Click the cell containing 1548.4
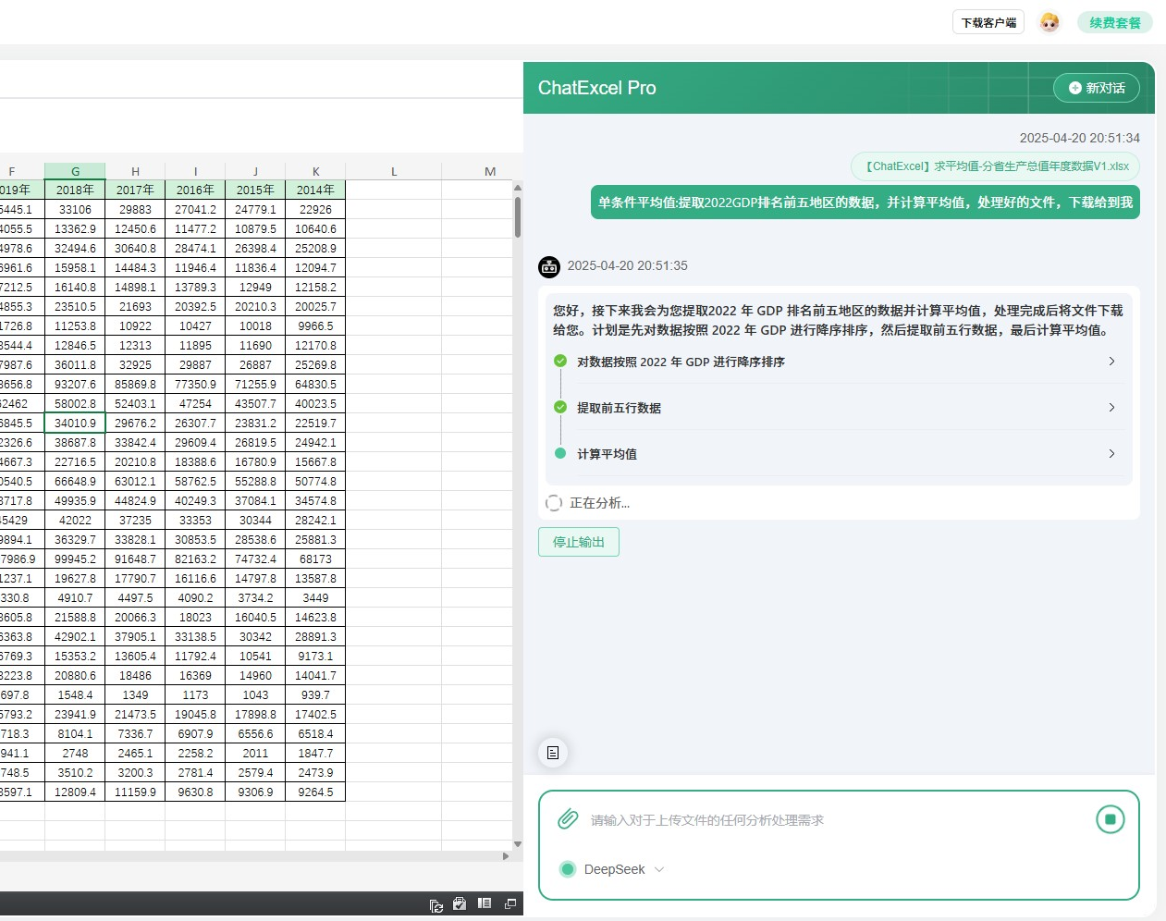1166x921 pixels. (x=75, y=695)
